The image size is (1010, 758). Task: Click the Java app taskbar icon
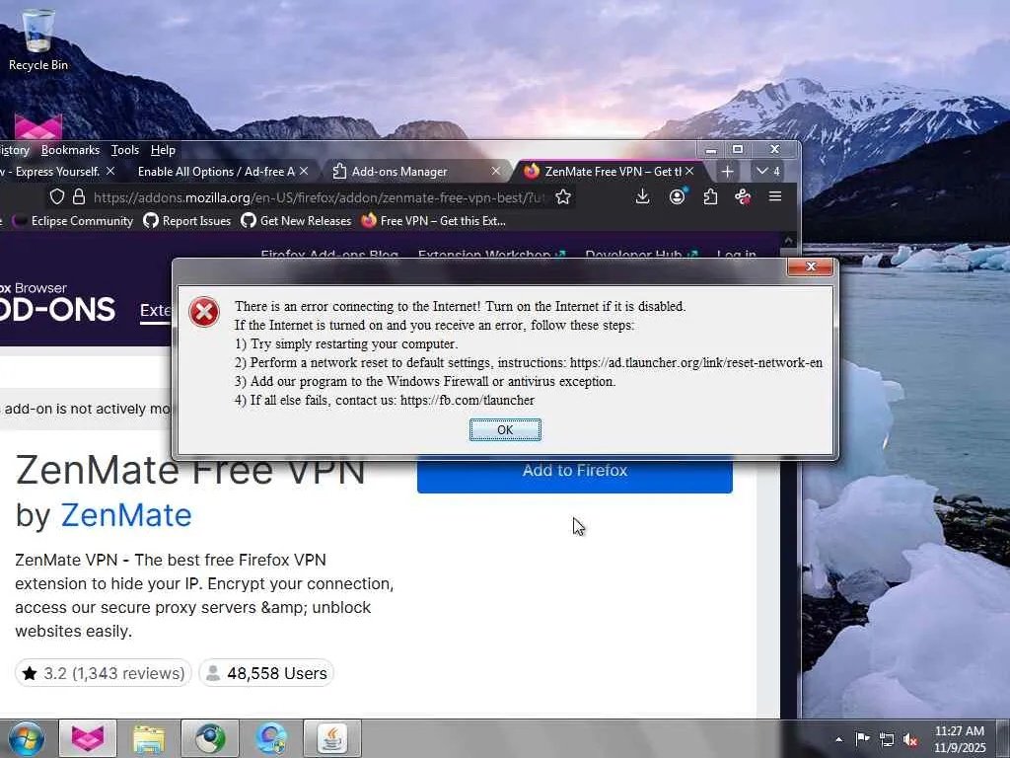click(x=332, y=738)
